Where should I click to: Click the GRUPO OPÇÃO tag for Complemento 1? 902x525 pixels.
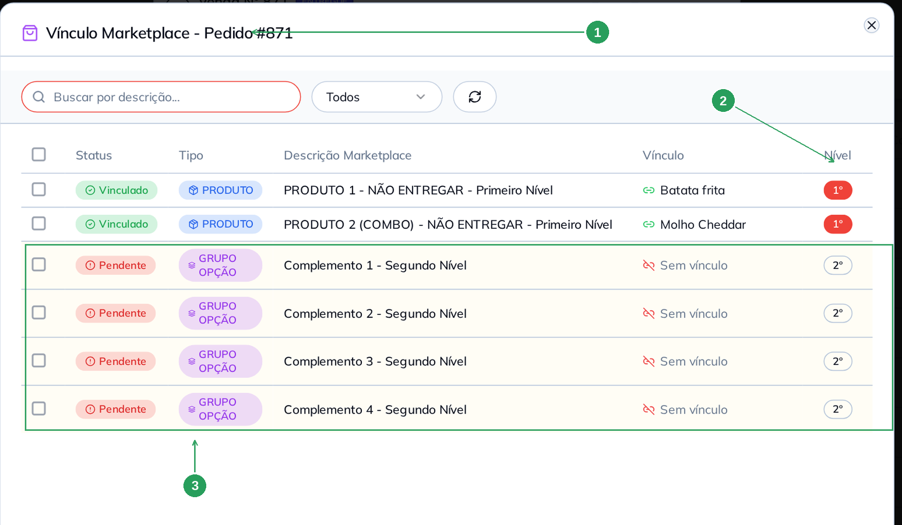click(220, 265)
